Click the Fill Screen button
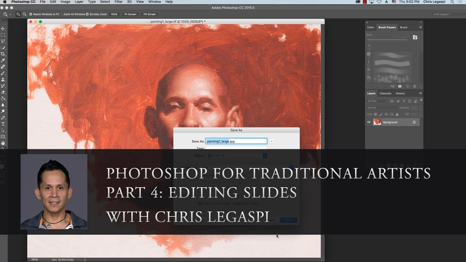Screen dimensions: 466x262 tap(150, 14)
